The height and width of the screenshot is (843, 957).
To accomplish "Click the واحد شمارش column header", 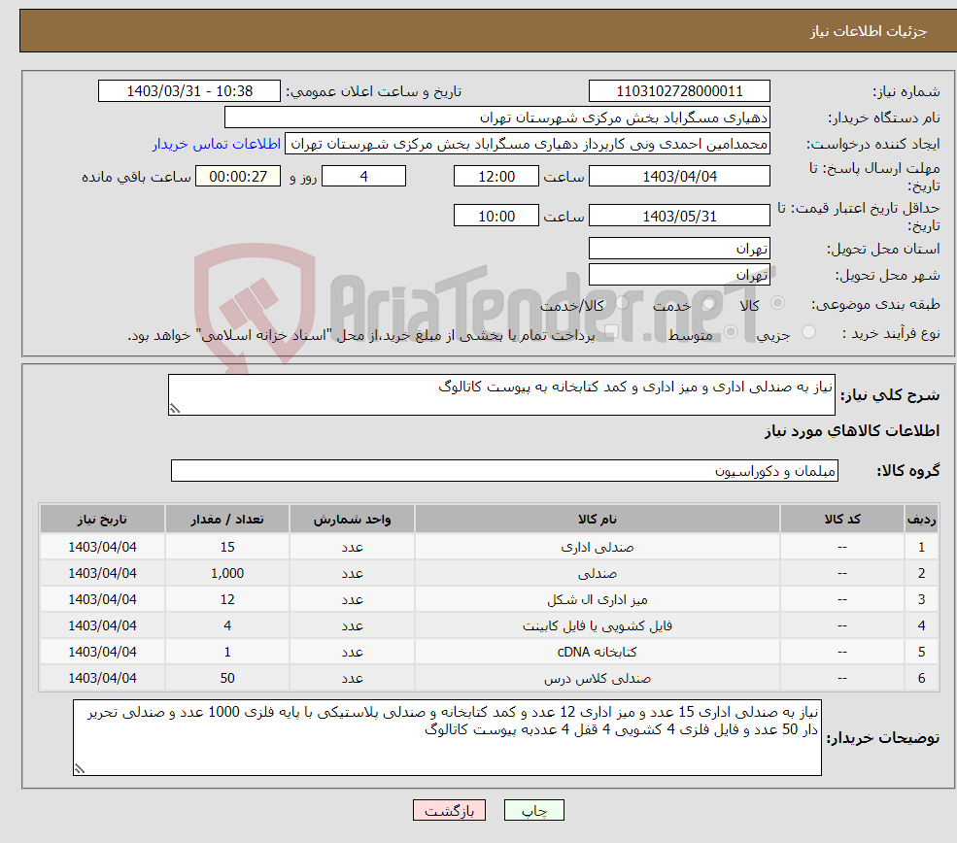I will pos(352,519).
